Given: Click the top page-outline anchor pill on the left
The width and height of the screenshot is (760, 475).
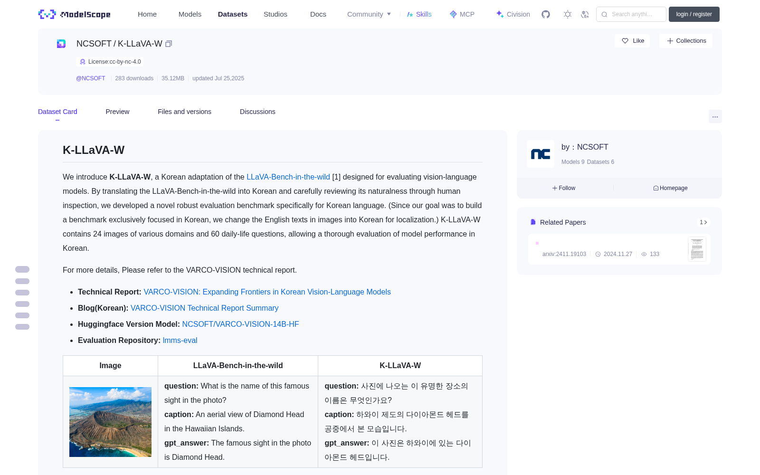Looking at the screenshot, I should [x=22, y=269].
